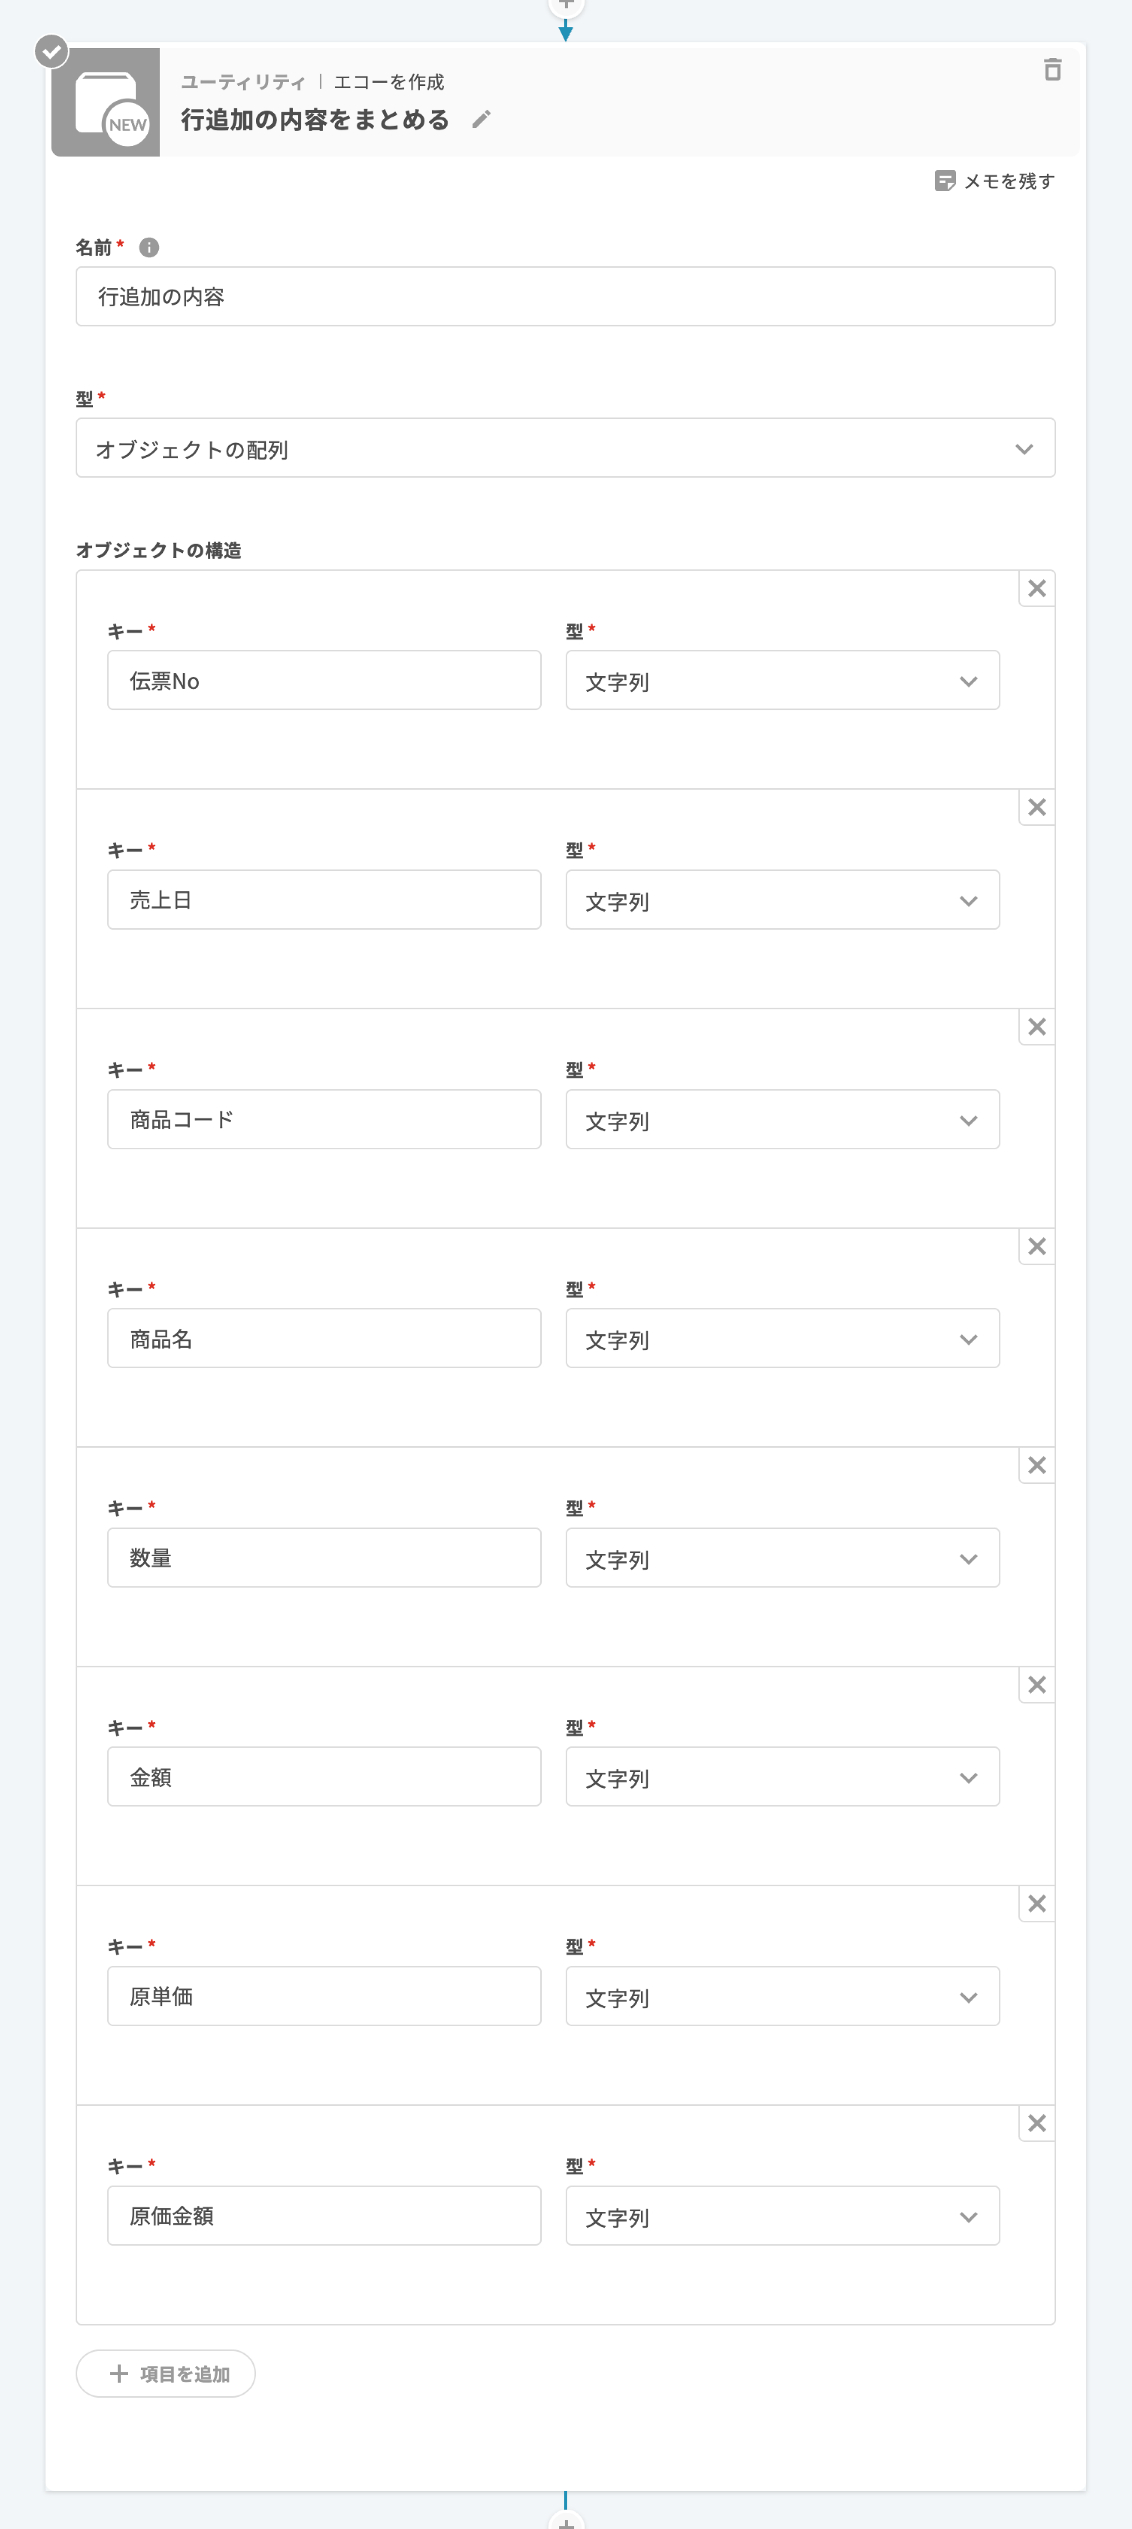
Task: Show info tooltip beside 名前 label
Action: coord(149,247)
